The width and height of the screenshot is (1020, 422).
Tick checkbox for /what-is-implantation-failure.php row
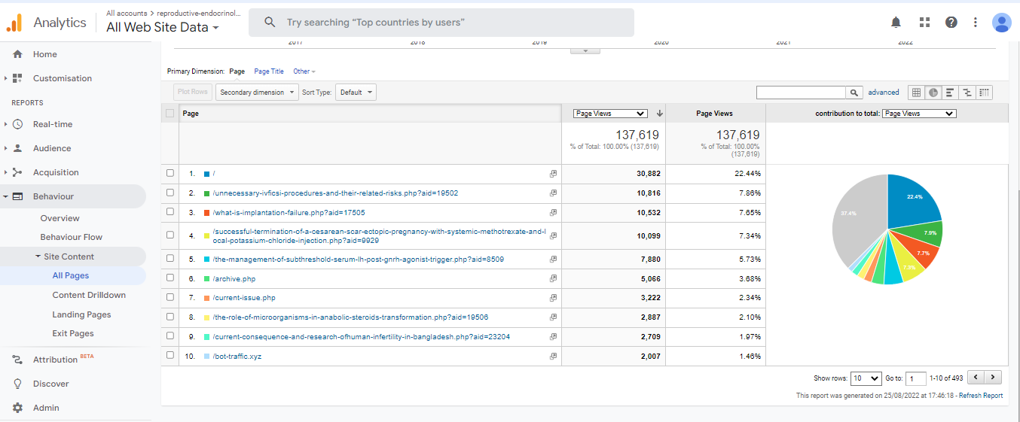coord(170,212)
